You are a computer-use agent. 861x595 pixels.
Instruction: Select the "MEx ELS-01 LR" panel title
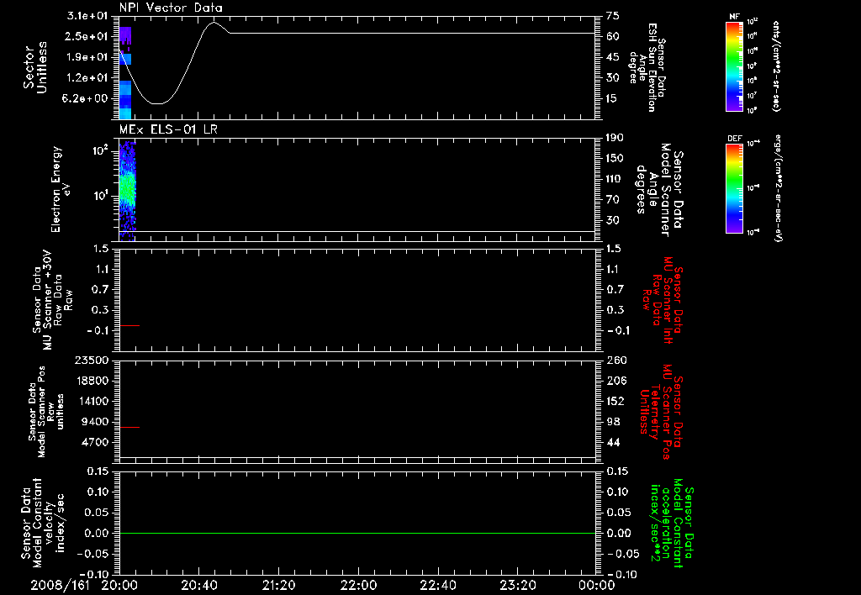pos(168,129)
